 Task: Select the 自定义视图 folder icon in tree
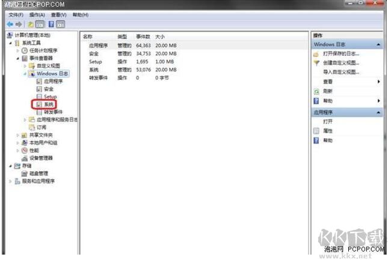pos(32,66)
